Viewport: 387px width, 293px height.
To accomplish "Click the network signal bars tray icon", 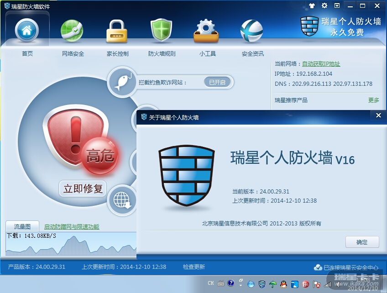I will pyautogui.click(x=328, y=284).
